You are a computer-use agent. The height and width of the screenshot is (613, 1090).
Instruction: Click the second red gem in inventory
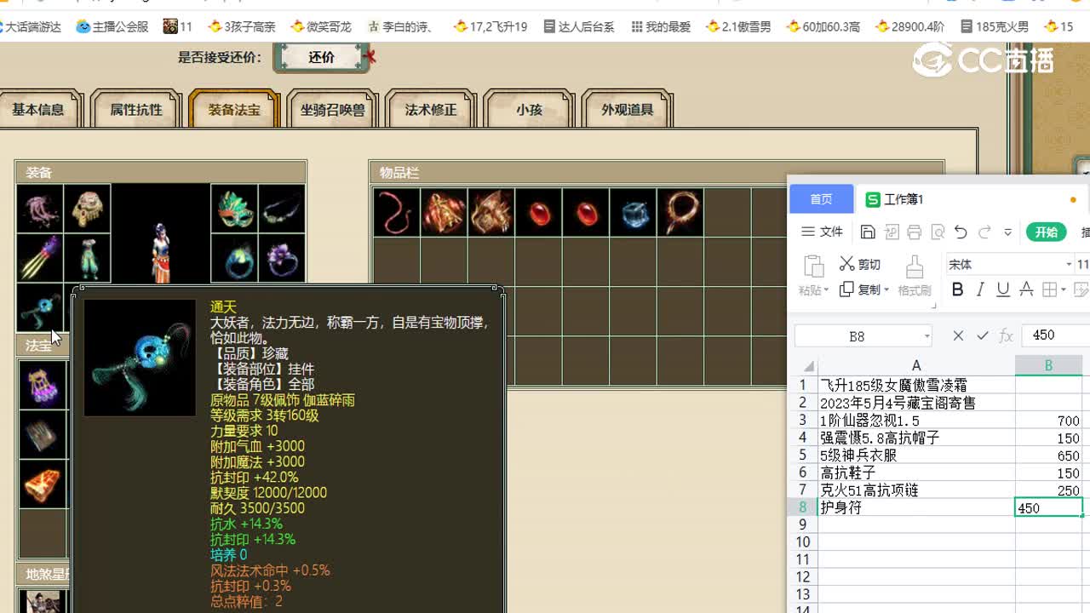586,212
